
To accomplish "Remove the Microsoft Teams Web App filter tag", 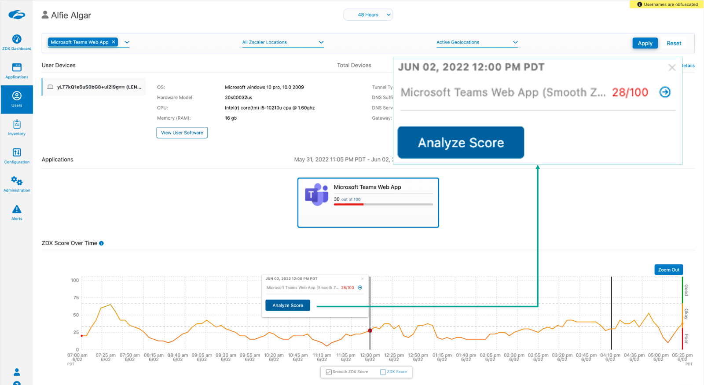I will point(114,42).
